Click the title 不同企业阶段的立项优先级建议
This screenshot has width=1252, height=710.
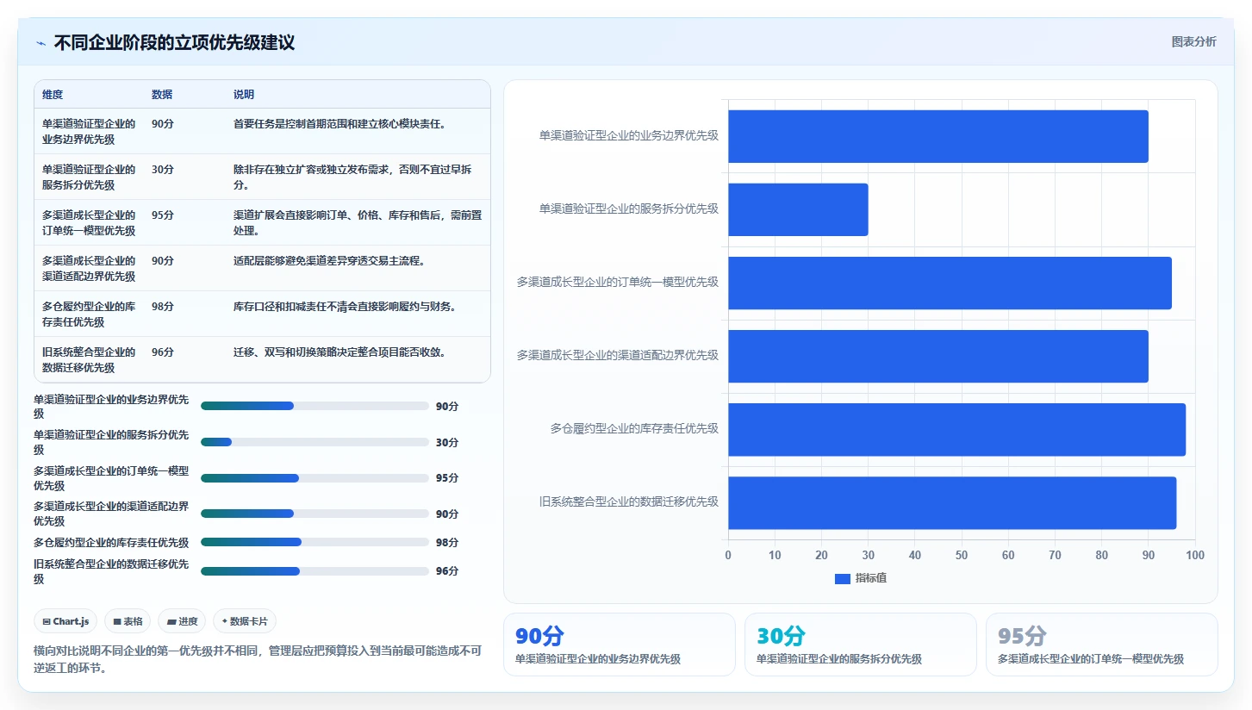click(174, 42)
